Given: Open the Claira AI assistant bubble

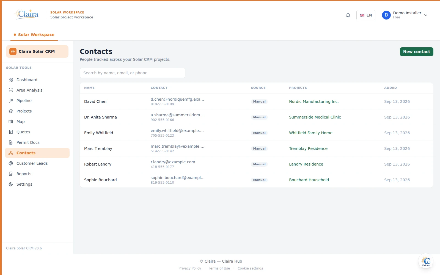Looking at the screenshot, I should [426, 261].
